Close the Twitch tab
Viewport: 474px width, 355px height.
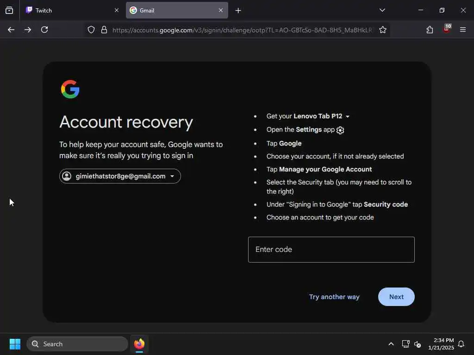coord(116,10)
